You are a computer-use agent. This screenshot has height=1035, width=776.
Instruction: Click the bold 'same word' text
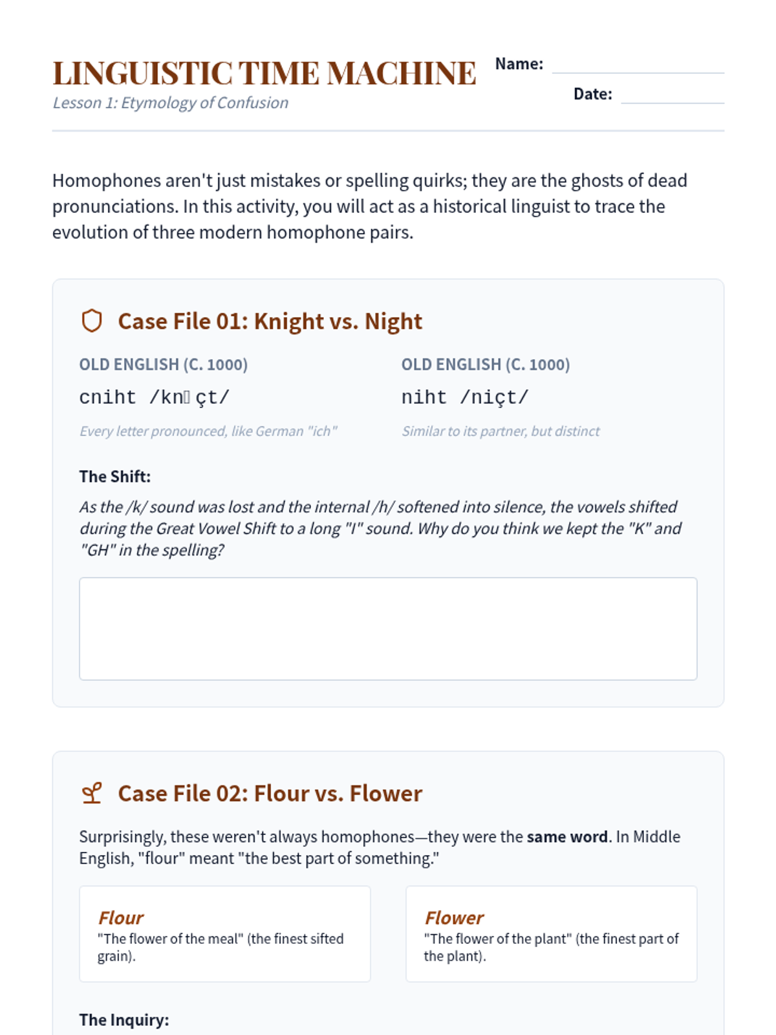567,836
